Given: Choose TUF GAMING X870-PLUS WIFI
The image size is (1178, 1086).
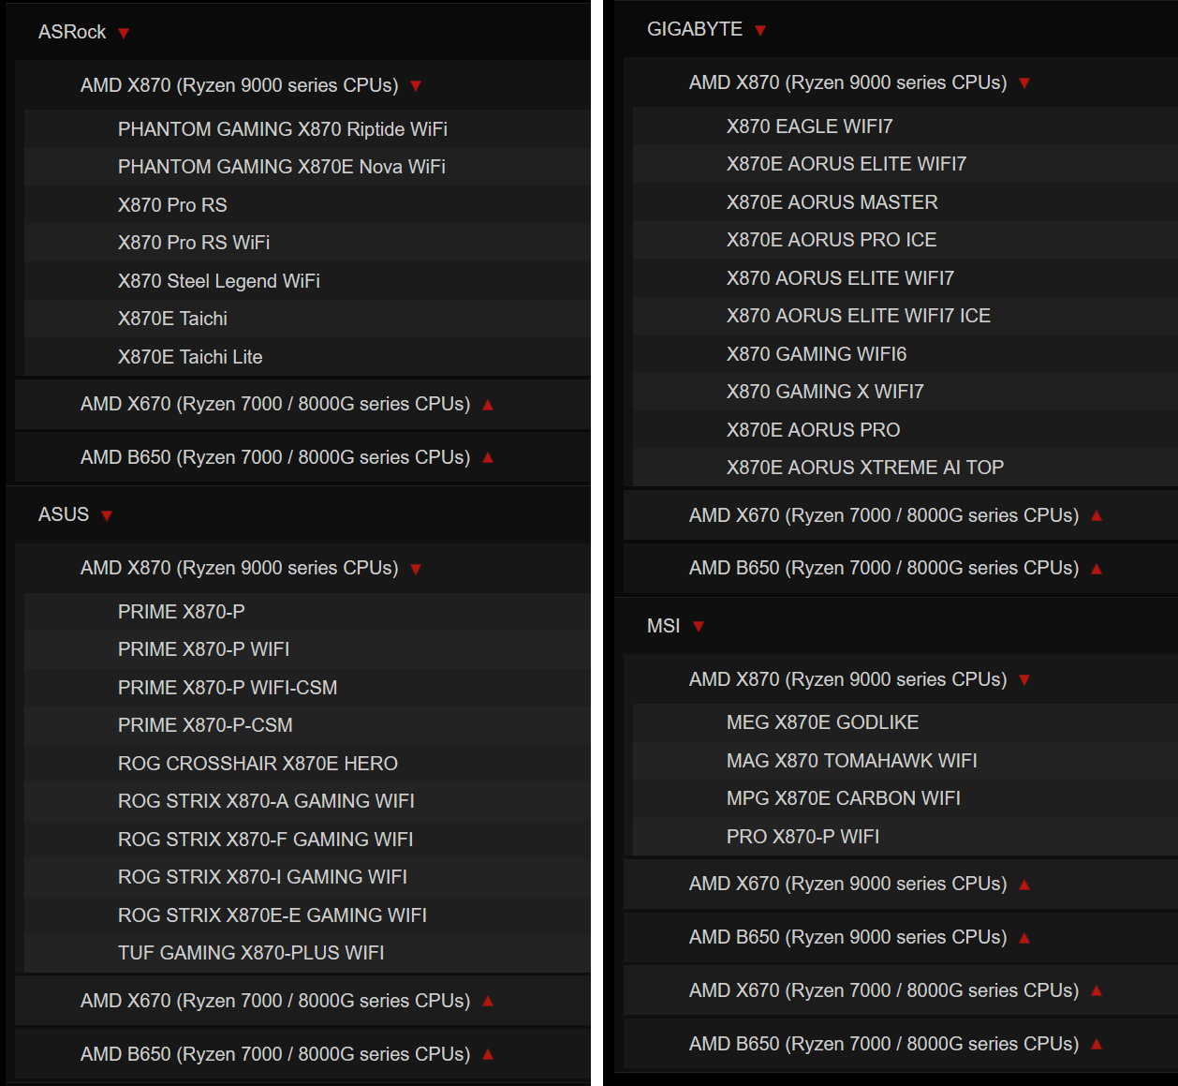Looking at the screenshot, I should pyautogui.click(x=251, y=953).
